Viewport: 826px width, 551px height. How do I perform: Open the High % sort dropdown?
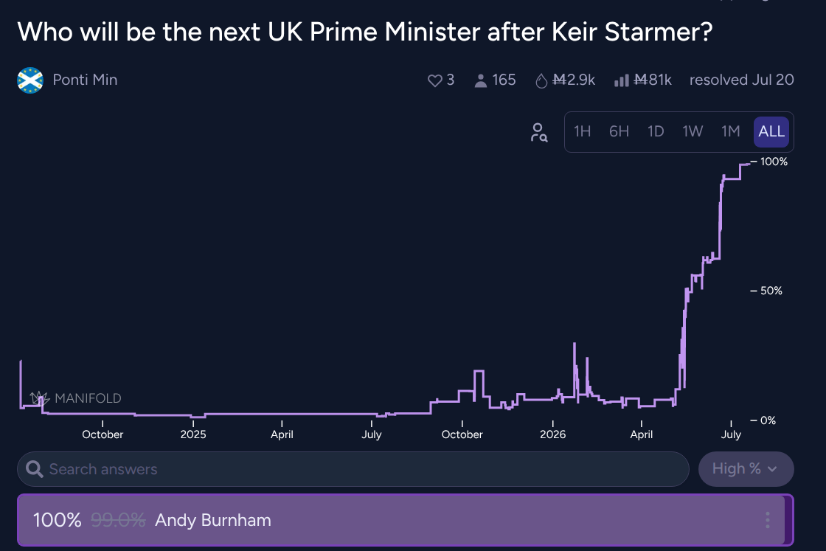[746, 469]
